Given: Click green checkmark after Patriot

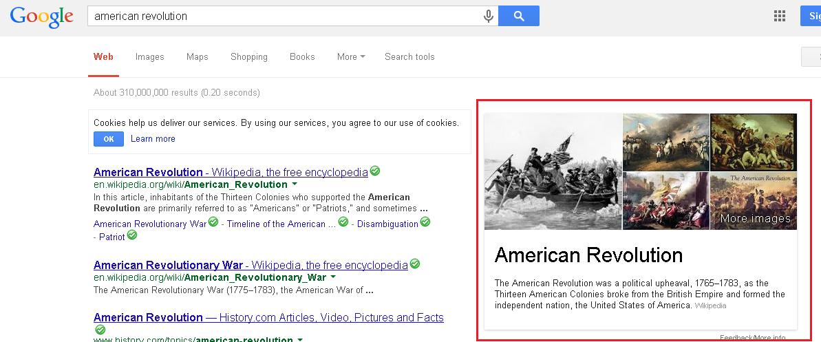Looking at the screenshot, I should pos(132,235).
